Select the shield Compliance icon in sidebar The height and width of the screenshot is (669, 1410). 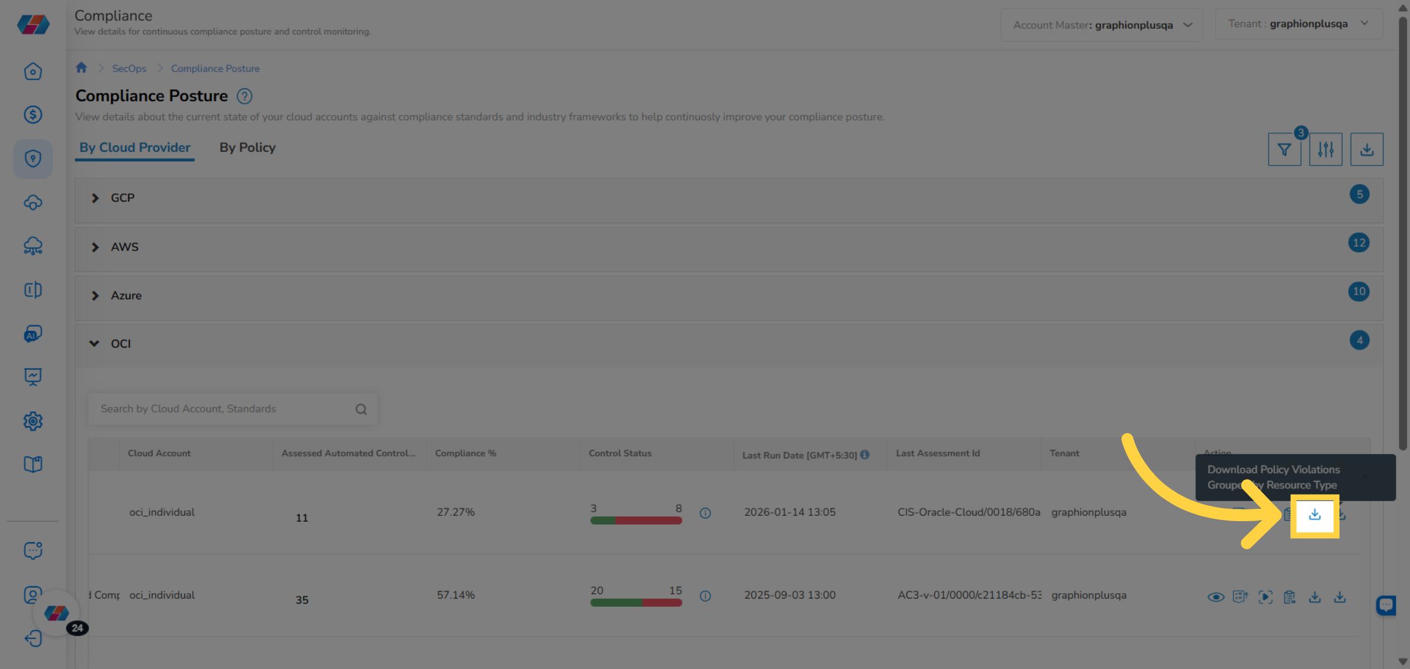point(33,158)
